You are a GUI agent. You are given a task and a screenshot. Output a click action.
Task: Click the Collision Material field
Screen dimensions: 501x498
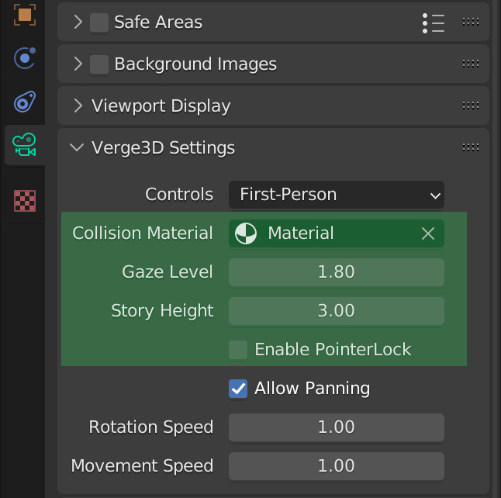tap(337, 233)
